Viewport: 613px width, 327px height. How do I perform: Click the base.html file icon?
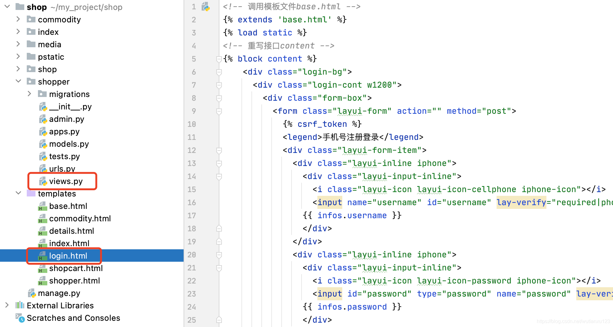42,206
